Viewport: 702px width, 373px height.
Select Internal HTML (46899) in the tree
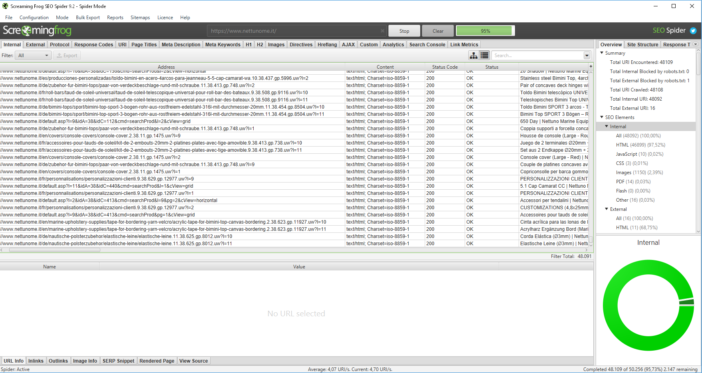pyautogui.click(x=640, y=145)
